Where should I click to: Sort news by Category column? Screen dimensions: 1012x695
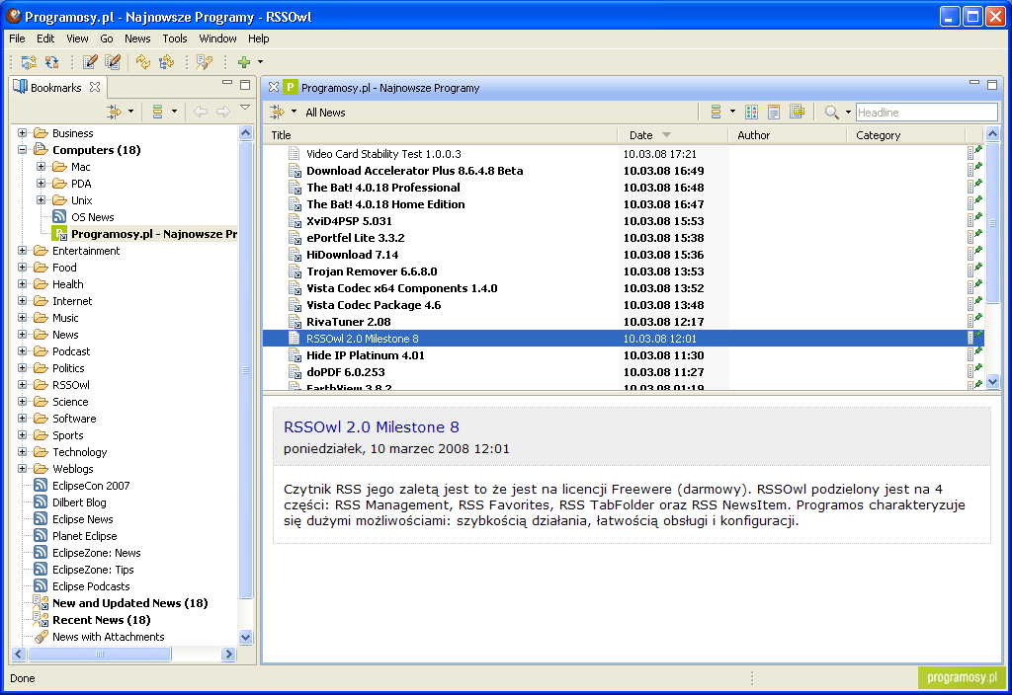[x=905, y=134]
